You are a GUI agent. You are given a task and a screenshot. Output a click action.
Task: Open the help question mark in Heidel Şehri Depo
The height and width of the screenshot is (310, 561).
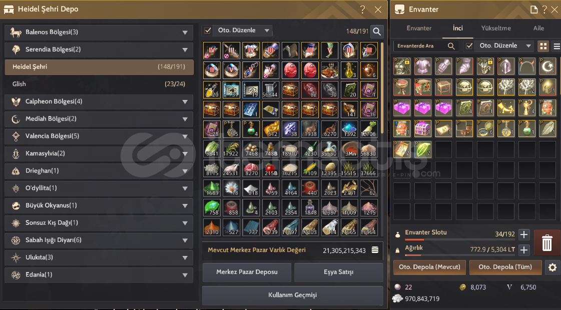pyautogui.click(x=362, y=9)
